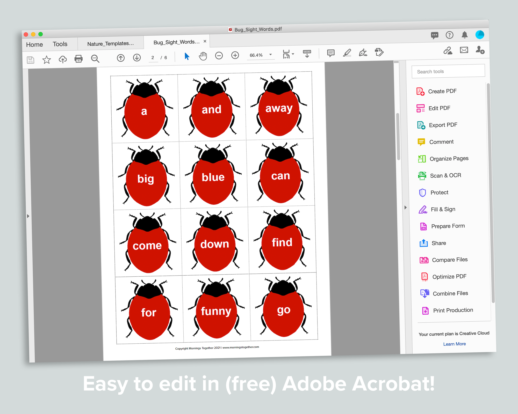Screen dimensions: 518x414
Task: Open the Fill & Sign tool
Action: click(x=437, y=209)
